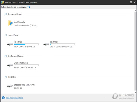The image size is (137, 102).
Task: Click 53.36 GB free of 100.00 GB text
Action: click(24, 47)
